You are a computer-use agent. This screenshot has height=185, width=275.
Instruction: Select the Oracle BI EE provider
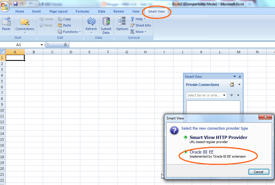(202, 152)
